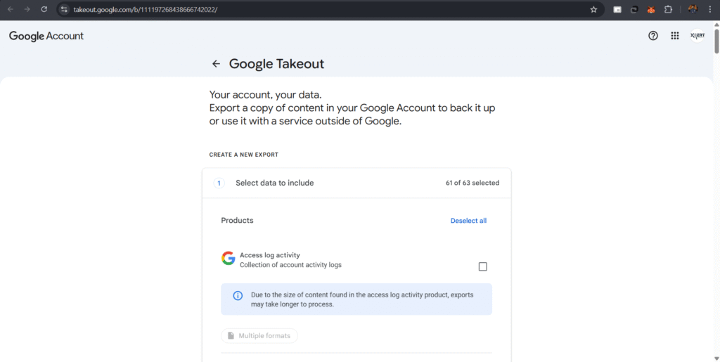Expand step 1 Select data to include

[x=274, y=183]
